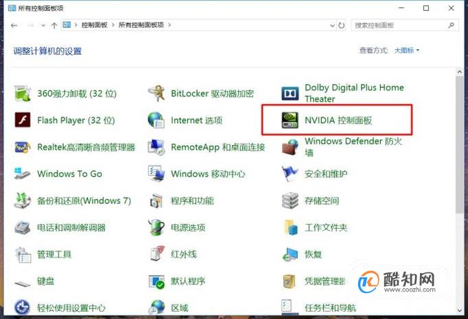The height and width of the screenshot is (319, 468).
Task: Open the Windows Defender firewall icon
Action: pyautogui.click(x=290, y=147)
